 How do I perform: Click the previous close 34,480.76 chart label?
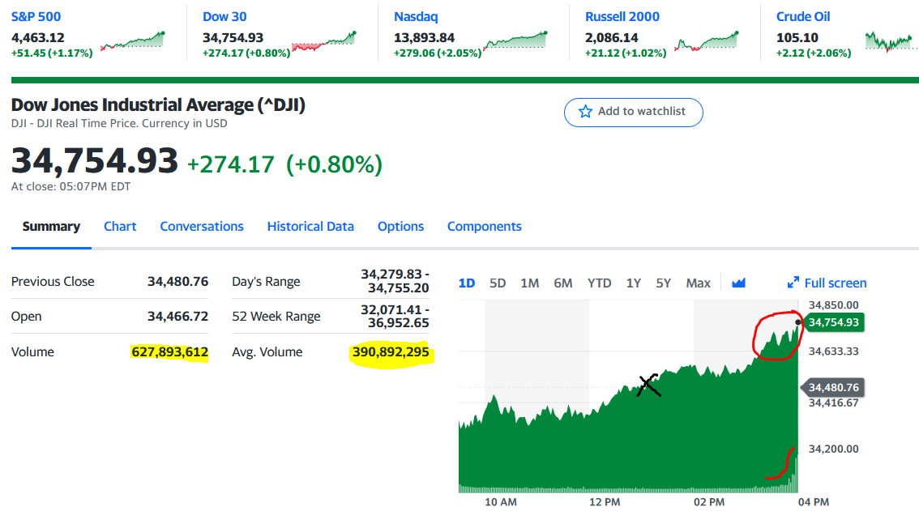point(833,387)
